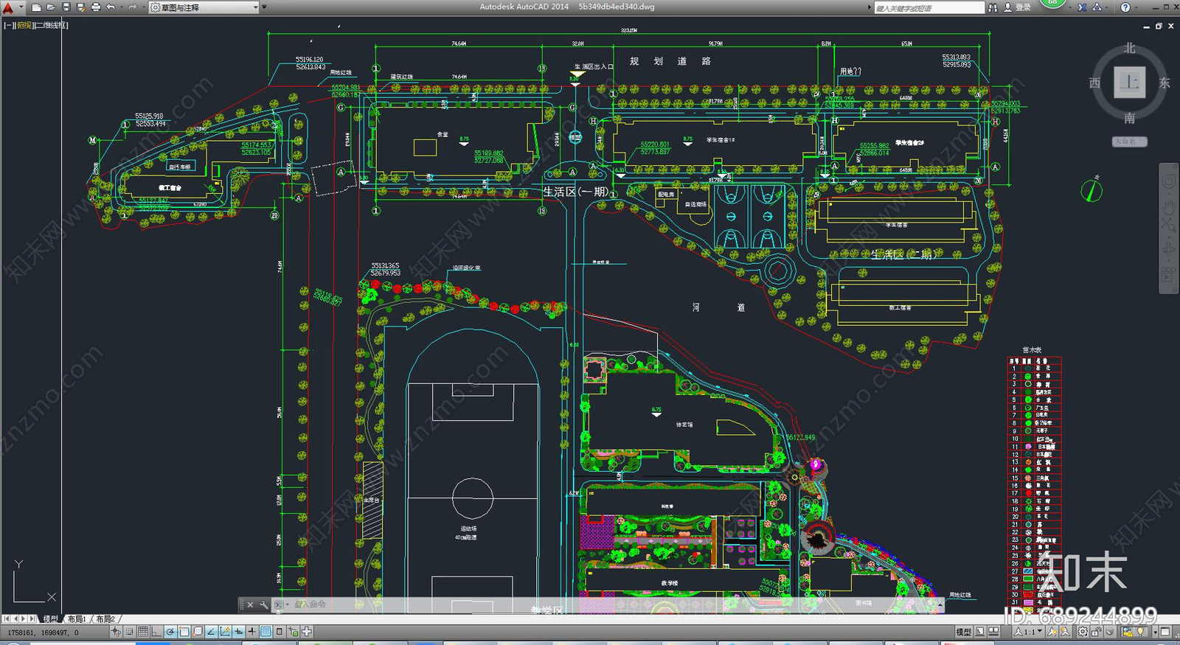The image size is (1180, 645).
Task: Click the orbit tool on navigation bar
Action: (1168, 249)
